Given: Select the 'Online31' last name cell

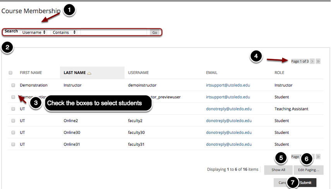Looking at the screenshot, I should point(72,144).
